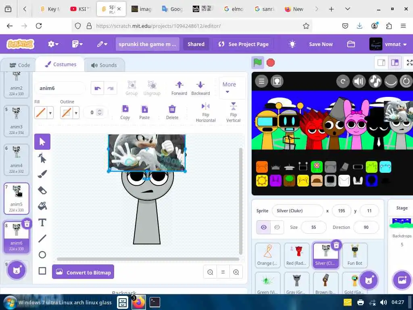This screenshot has height=310, width=413.
Task: List all browser tabs chevron
Action: [347, 9]
